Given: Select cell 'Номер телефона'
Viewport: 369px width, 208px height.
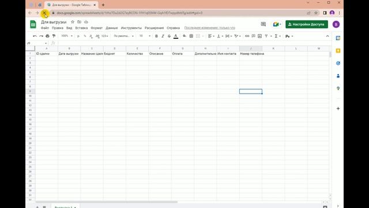Looking at the screenshot, I should 251,54.
